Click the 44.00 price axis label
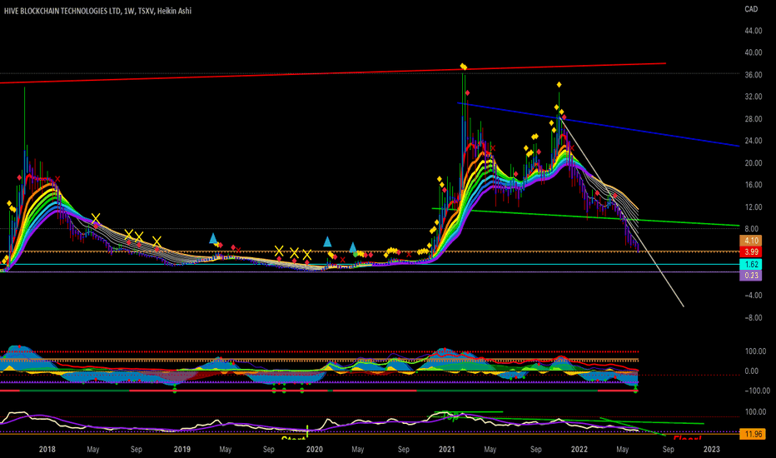 click(754, 31)
